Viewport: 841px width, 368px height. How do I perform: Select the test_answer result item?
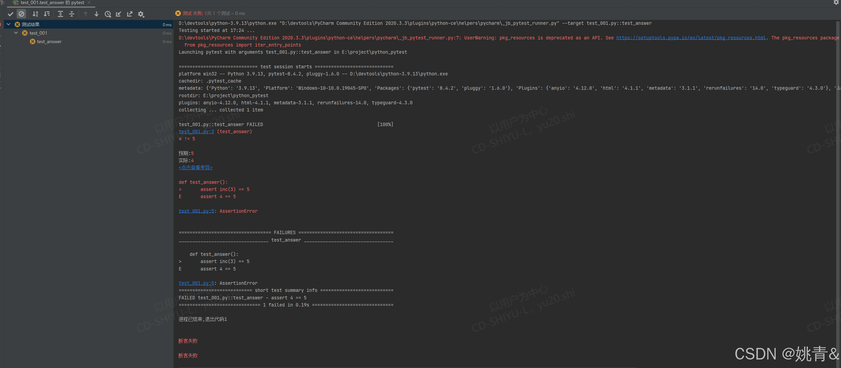pyautogui.click(x=49, y=42)
